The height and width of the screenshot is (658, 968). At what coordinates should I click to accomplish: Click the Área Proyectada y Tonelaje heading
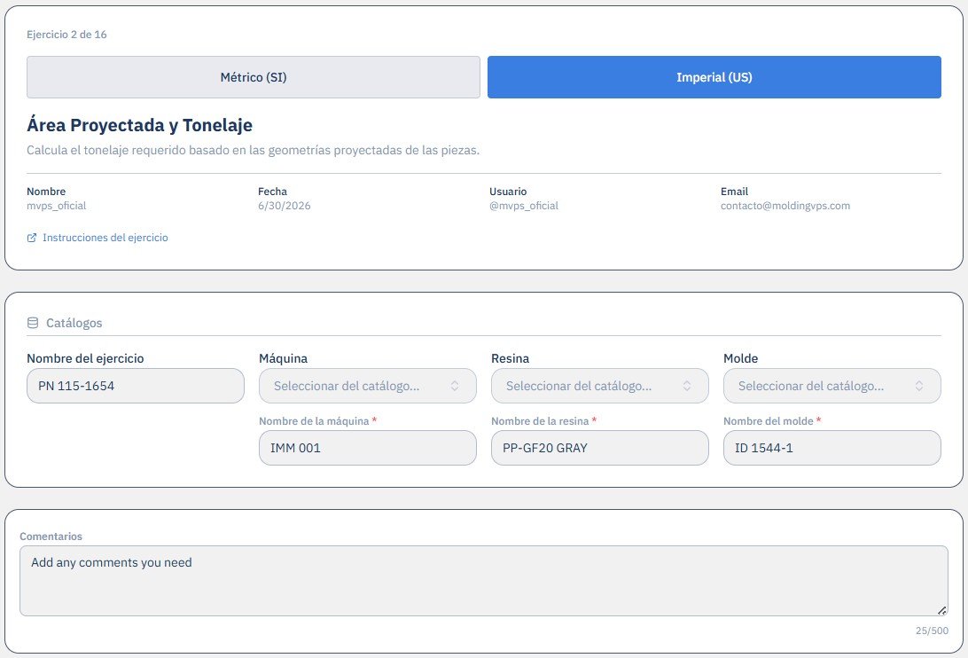139,125
